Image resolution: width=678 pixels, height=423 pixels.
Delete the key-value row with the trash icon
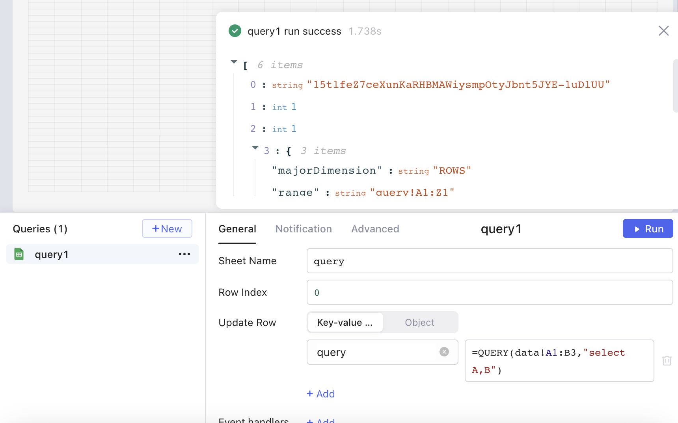[667, 360]
